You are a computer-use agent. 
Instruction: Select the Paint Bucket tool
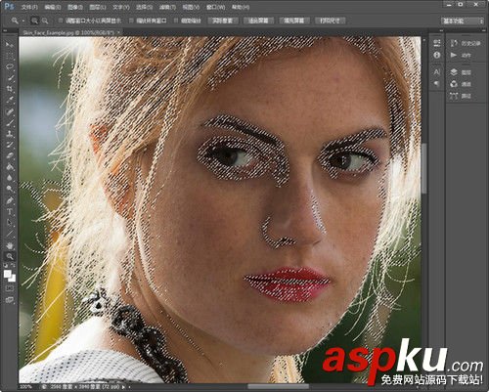click(10, 167)
